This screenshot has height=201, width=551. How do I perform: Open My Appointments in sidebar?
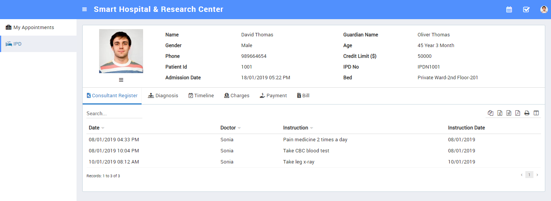pyautogui.click(x=38, y=28)
